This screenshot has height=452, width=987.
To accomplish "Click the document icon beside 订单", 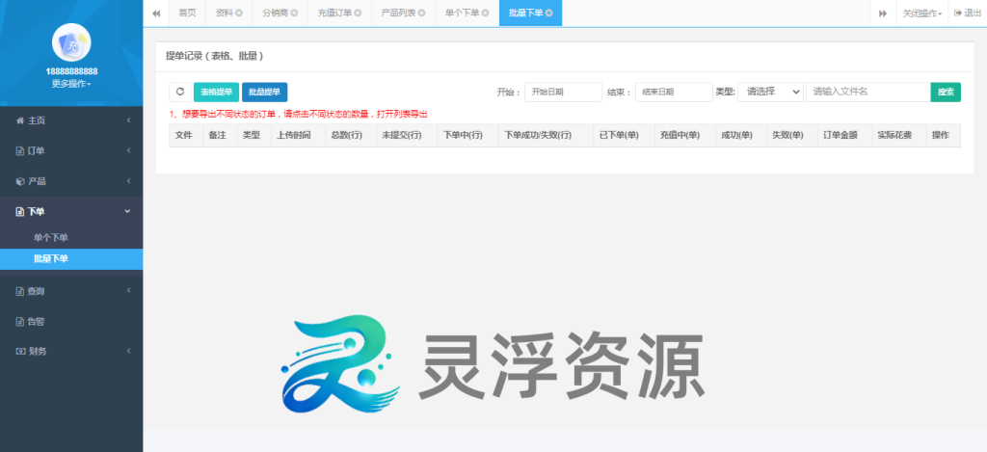I will (x=20, y=150).
